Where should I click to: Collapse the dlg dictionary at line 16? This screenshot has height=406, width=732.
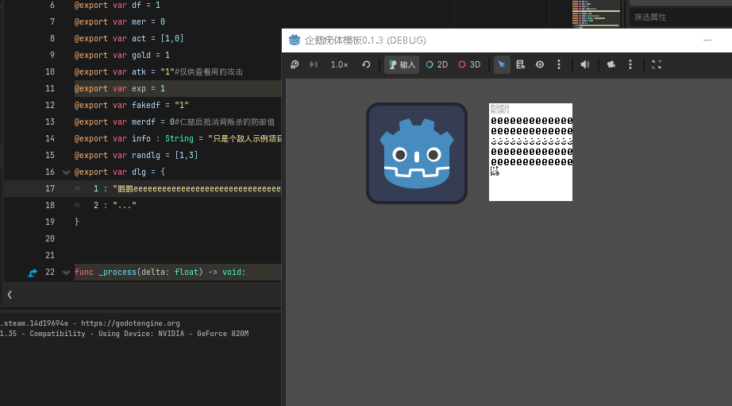coord(66,172)
